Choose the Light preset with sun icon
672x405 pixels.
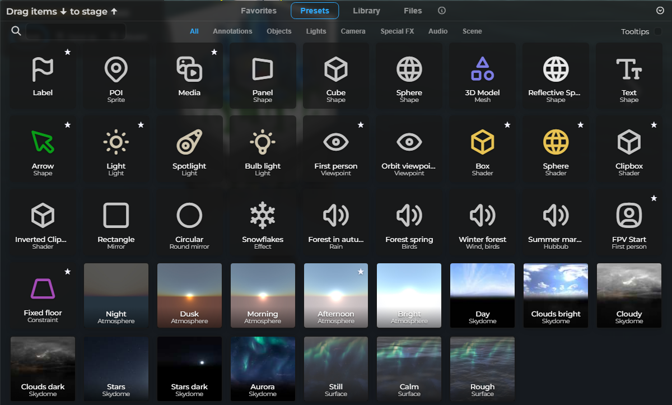pos(116,149)
